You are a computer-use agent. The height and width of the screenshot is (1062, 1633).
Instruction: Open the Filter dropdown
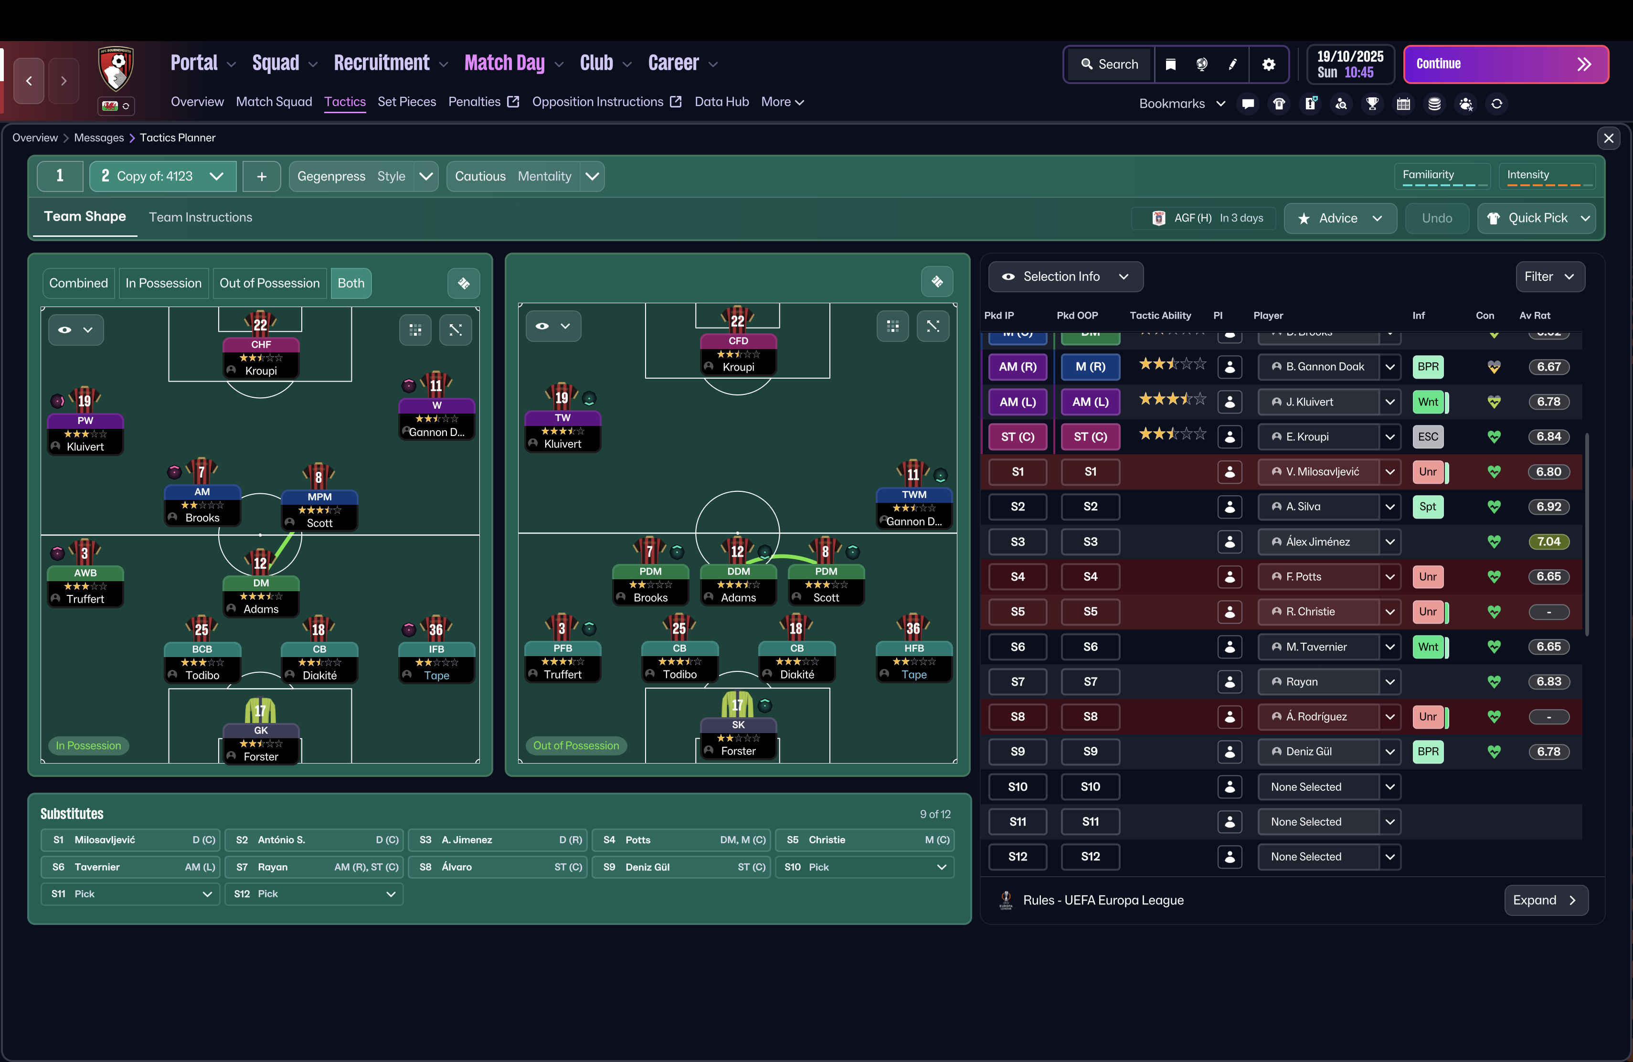(x=1550, y=276)
